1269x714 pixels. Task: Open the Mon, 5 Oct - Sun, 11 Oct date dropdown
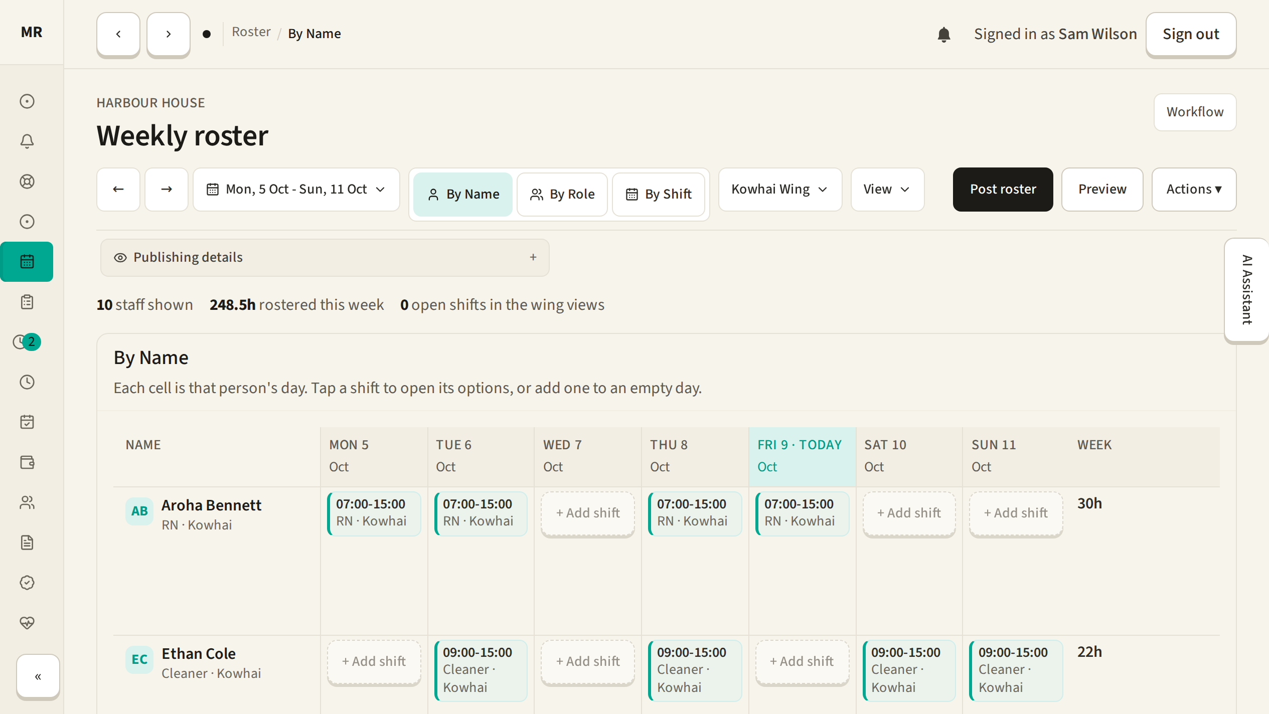tap(296, 189)
